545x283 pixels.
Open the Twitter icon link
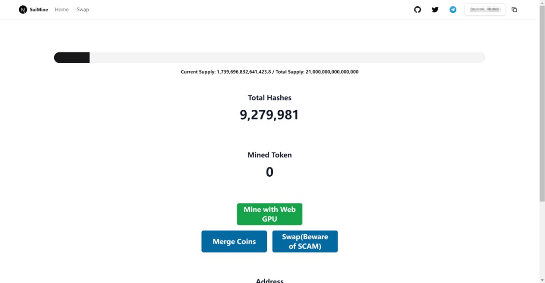tap(435, 10)
